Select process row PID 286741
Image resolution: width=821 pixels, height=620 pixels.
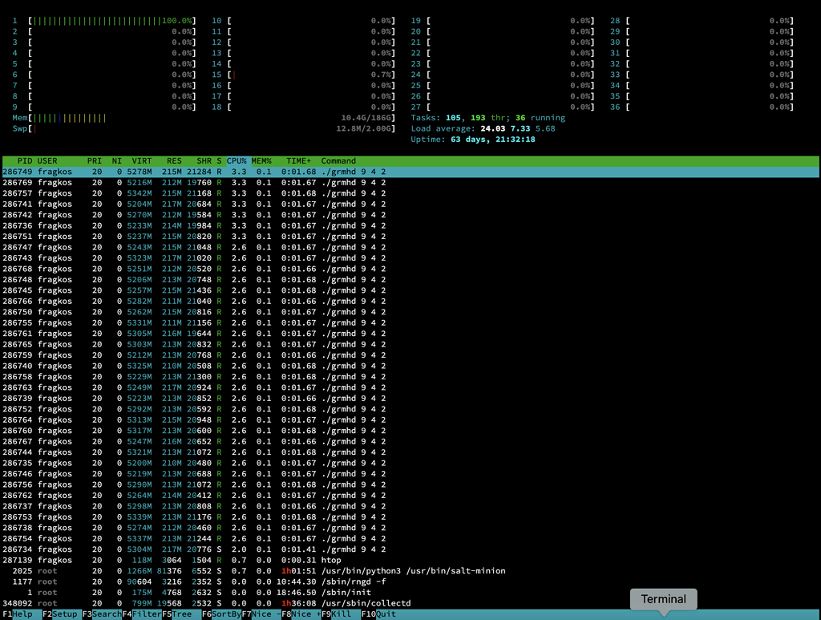(410, 205)
